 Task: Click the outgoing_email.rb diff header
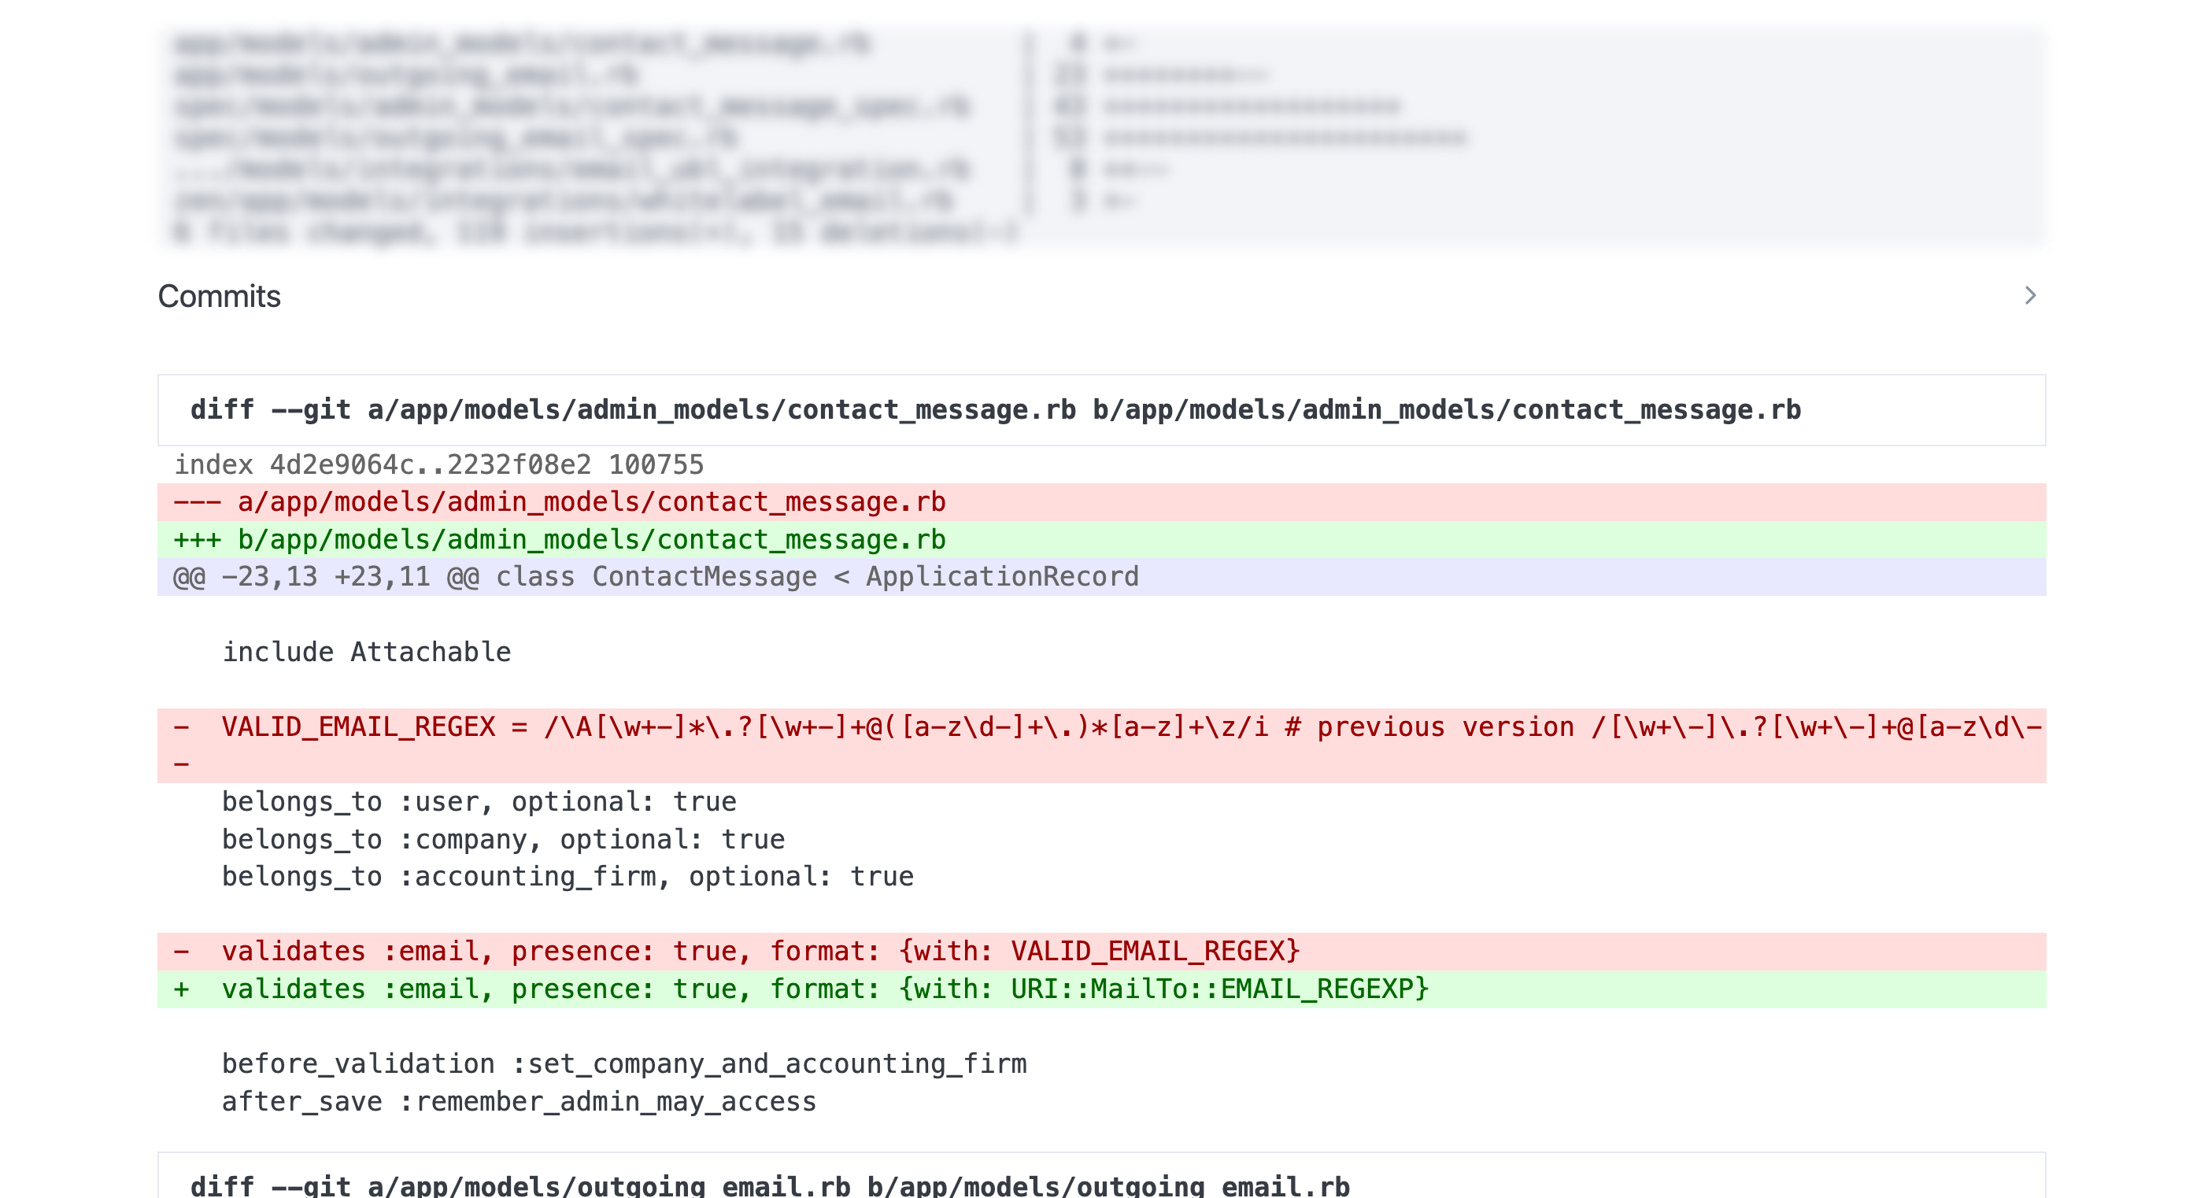(x=767, y=1185)
